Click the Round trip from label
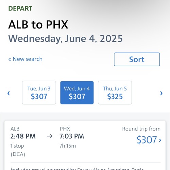 [x=141, y=129]
